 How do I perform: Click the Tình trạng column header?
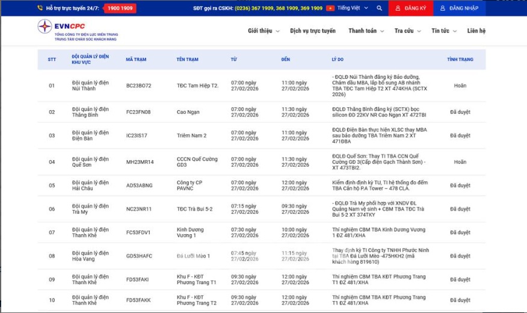coord(460,60)
